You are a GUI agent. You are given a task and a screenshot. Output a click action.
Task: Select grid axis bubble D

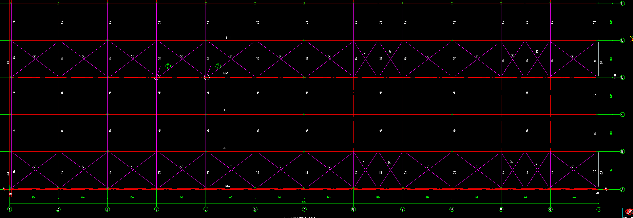[x=622, y=77]
